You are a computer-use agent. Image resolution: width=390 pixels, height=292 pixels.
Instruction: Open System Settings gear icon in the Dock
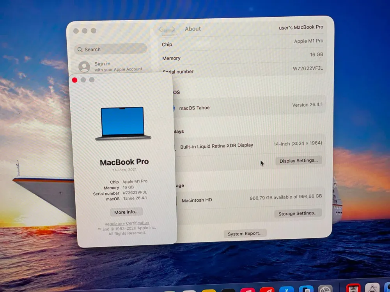pyautogui.click(x=325, y=289)
